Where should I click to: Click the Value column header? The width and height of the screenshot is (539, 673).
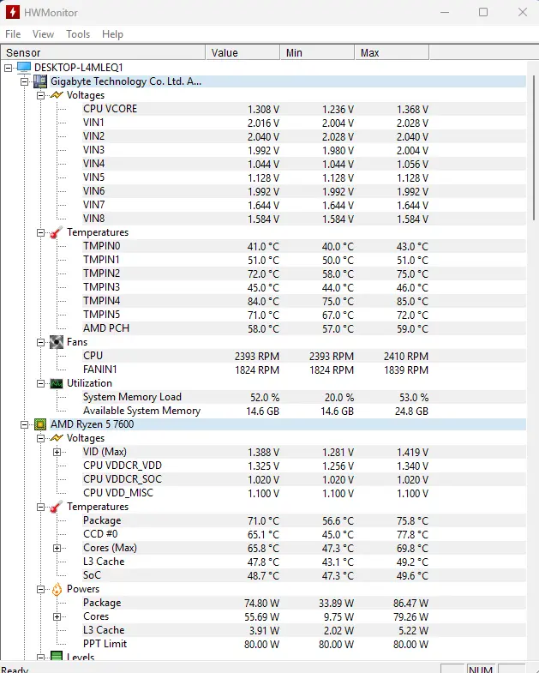243,52
